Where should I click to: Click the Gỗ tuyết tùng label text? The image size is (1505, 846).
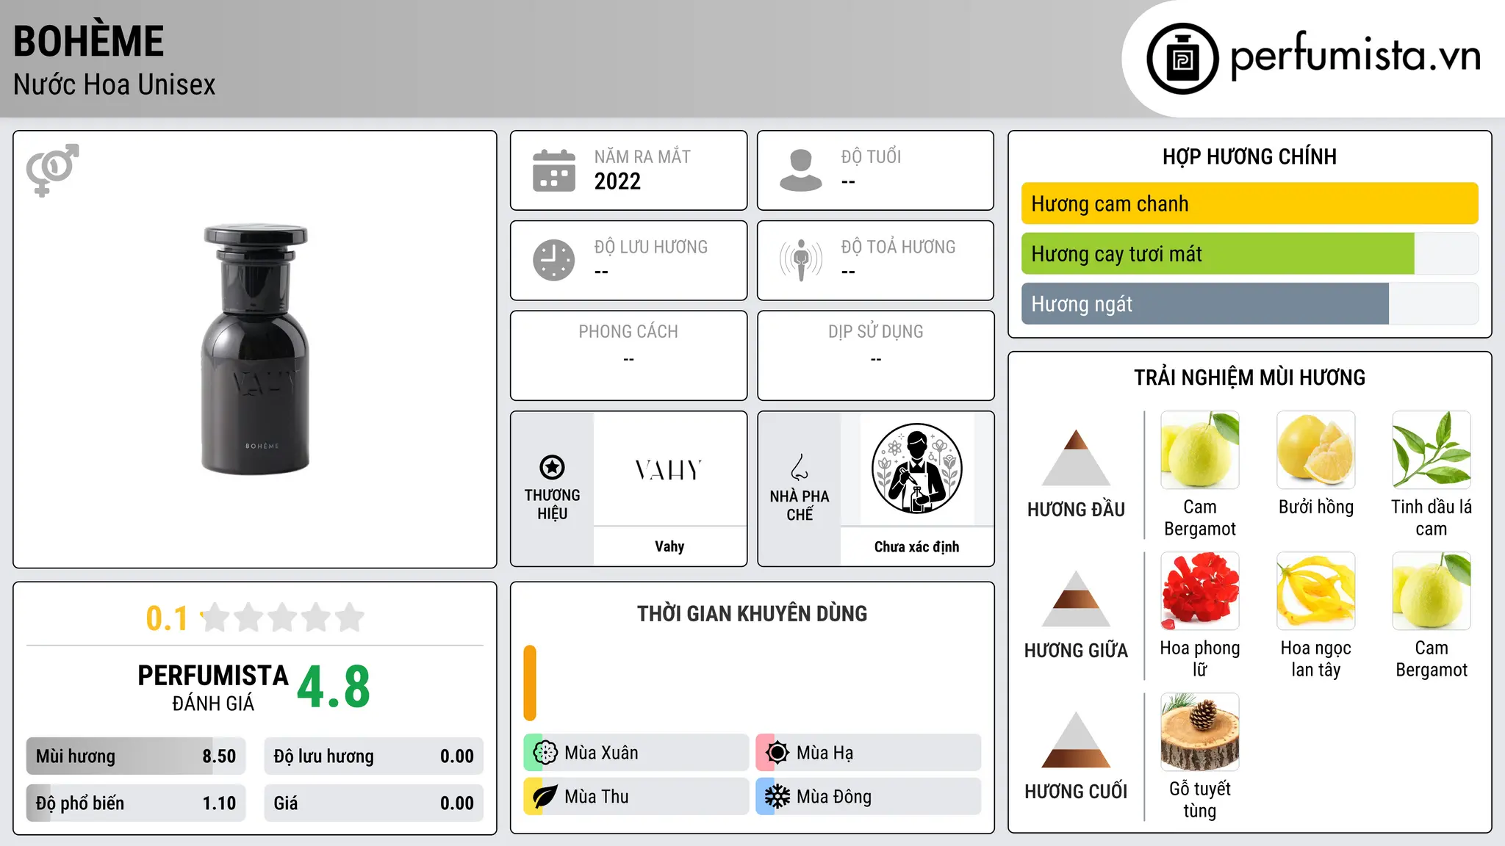1200,800
